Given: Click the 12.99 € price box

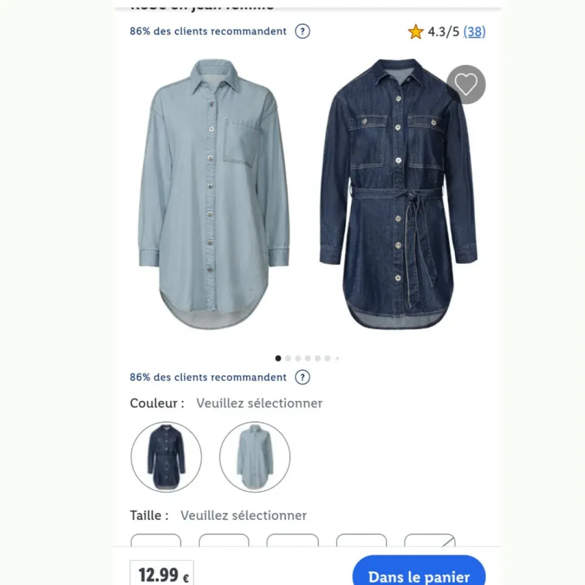Looking at the screenshot, I should [x=162, y=574].
